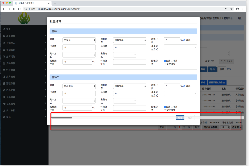Viewport: 249px width, 166px height.
Task: Click the 产品配置 sidebar icon
Action: click(x=4, y=90)
